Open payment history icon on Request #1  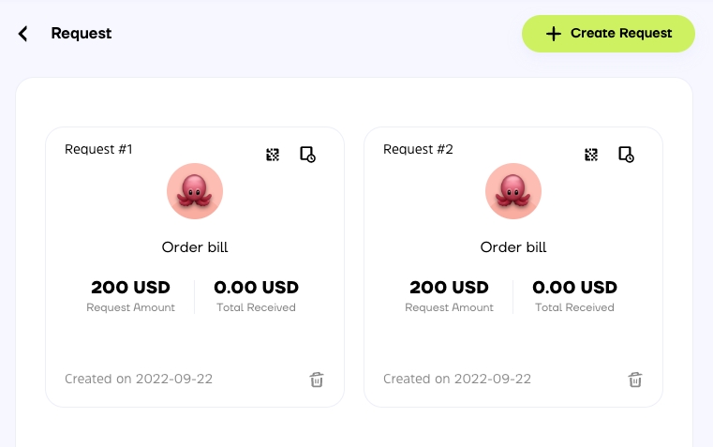pyautogui.click(x=307, y=155)
